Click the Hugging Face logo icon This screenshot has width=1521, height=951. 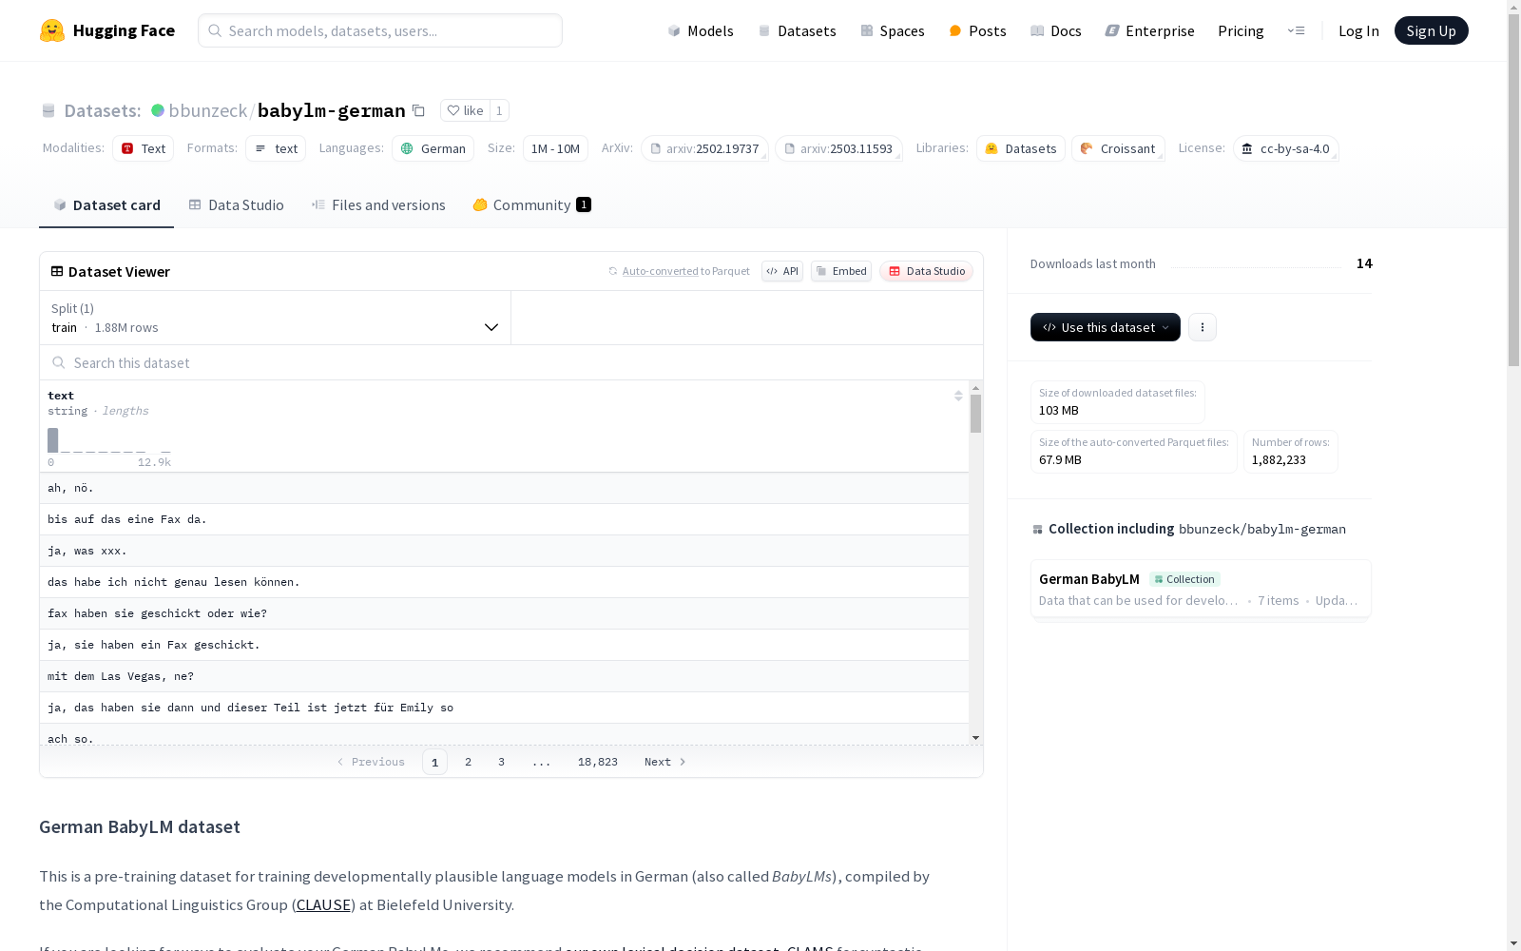[x=52, y=30]
